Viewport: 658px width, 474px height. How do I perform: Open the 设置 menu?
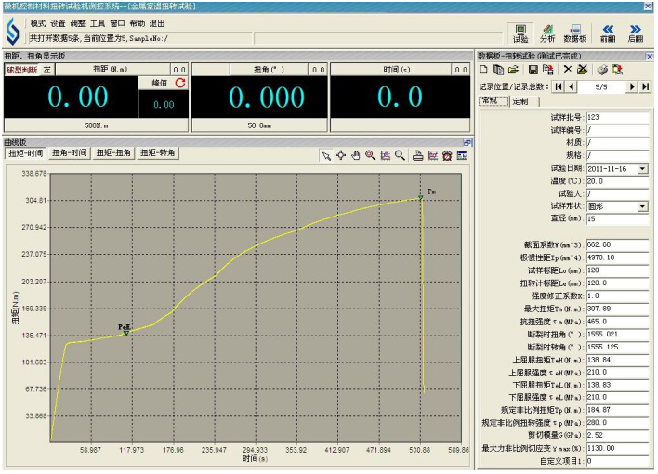click(58, 22)
